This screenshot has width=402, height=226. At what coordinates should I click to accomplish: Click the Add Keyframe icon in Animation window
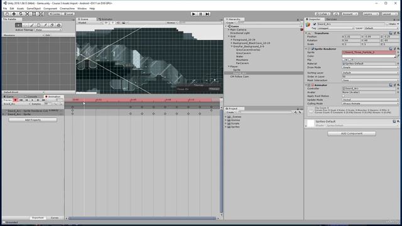point(56,104)
